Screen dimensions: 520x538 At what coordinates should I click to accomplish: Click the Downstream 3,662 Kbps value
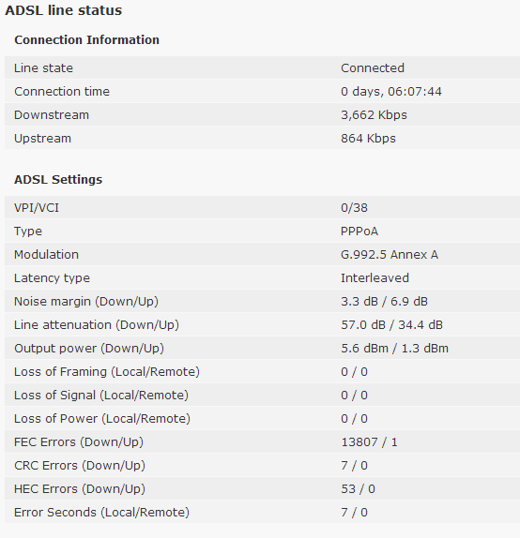pyautogui.click(x=374, y=114)
